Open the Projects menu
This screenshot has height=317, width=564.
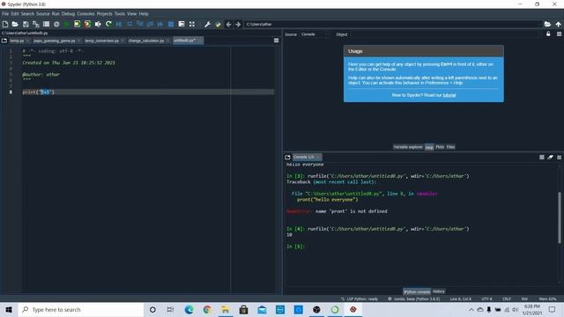(104, 14)
